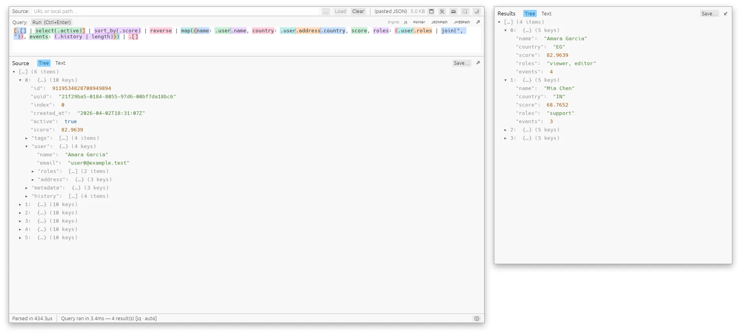Click the chat bubble icon in top toolbar
Viewport: 741px width, 334px height.
click(465, 11)
